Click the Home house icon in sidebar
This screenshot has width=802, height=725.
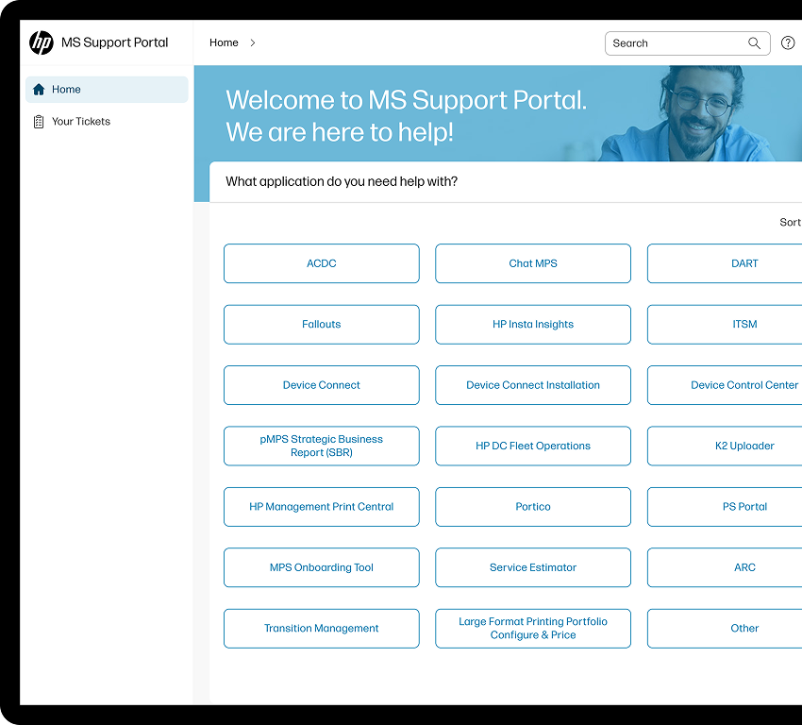[x=39, y=90]
